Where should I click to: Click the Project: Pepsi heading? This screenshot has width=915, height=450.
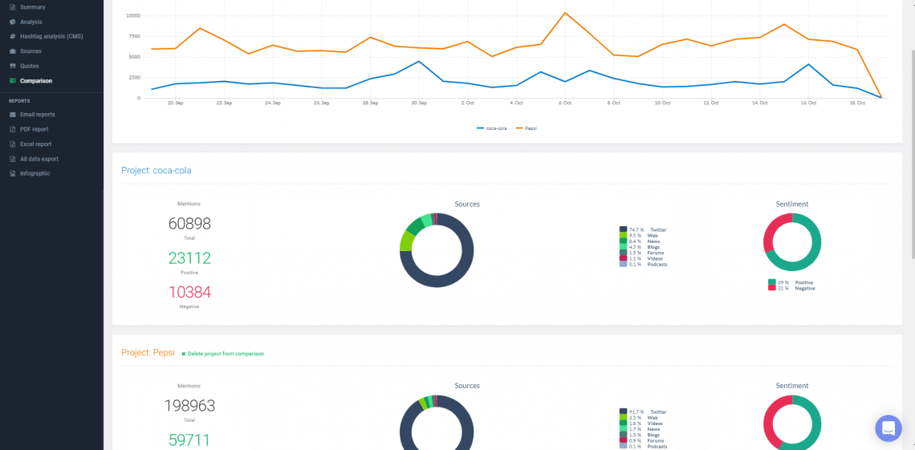tap(148, 353)
